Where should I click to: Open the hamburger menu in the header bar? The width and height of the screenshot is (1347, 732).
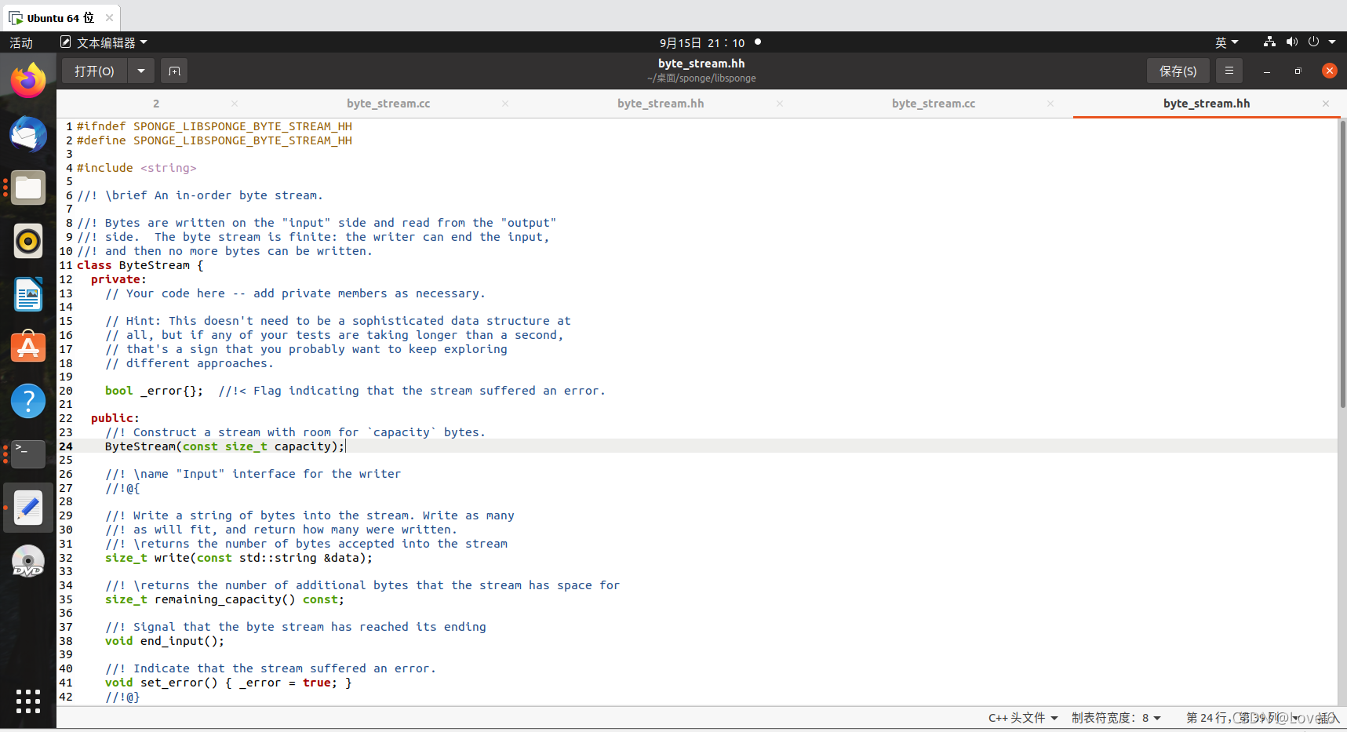(x=1229, y=71)
